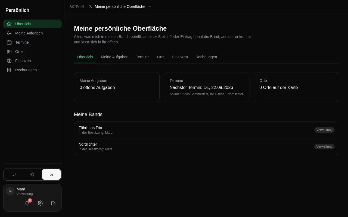
Task: Log out using the exit arrow icon
Action: point(54,203)
